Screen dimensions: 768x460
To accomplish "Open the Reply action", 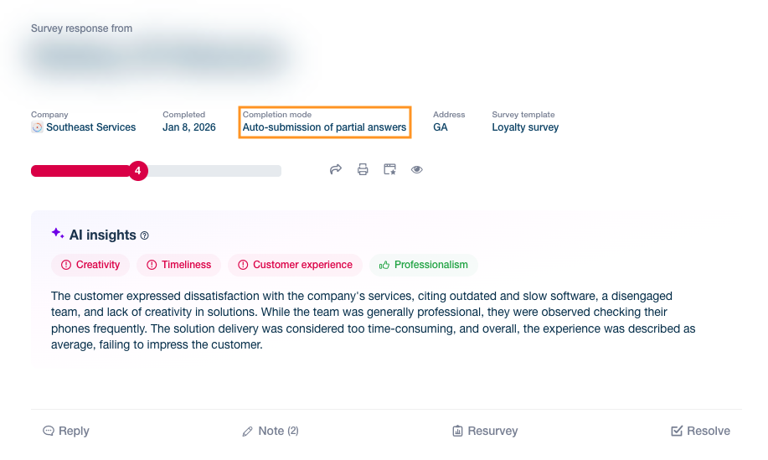I will coord(66,431).
